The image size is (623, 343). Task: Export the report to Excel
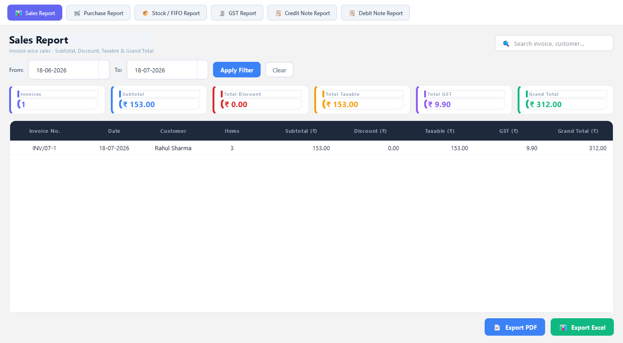(x=582, y=327)
